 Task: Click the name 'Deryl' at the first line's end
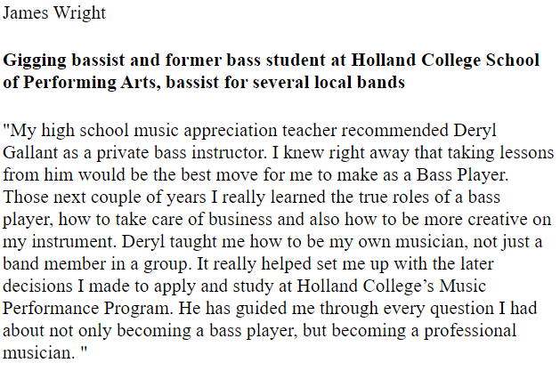475,132
